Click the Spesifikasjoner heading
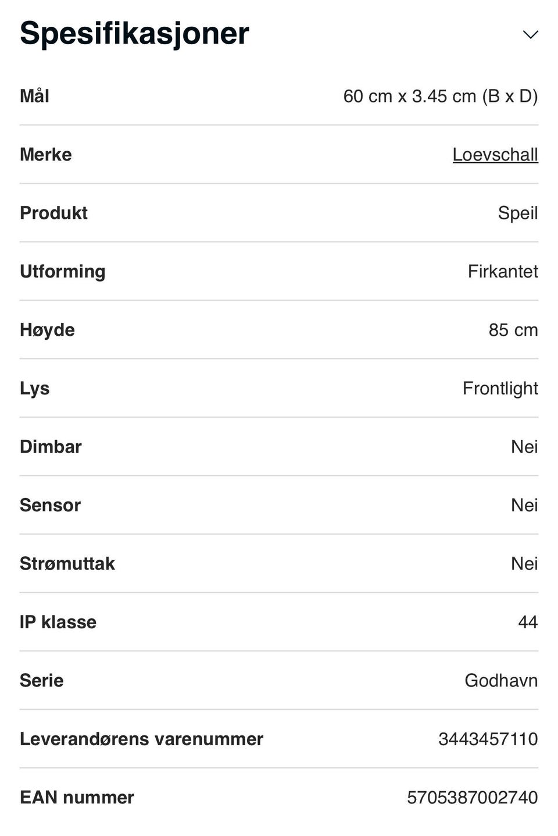The image size is (558, 836). pyautogui.click(x=134, y=33)
